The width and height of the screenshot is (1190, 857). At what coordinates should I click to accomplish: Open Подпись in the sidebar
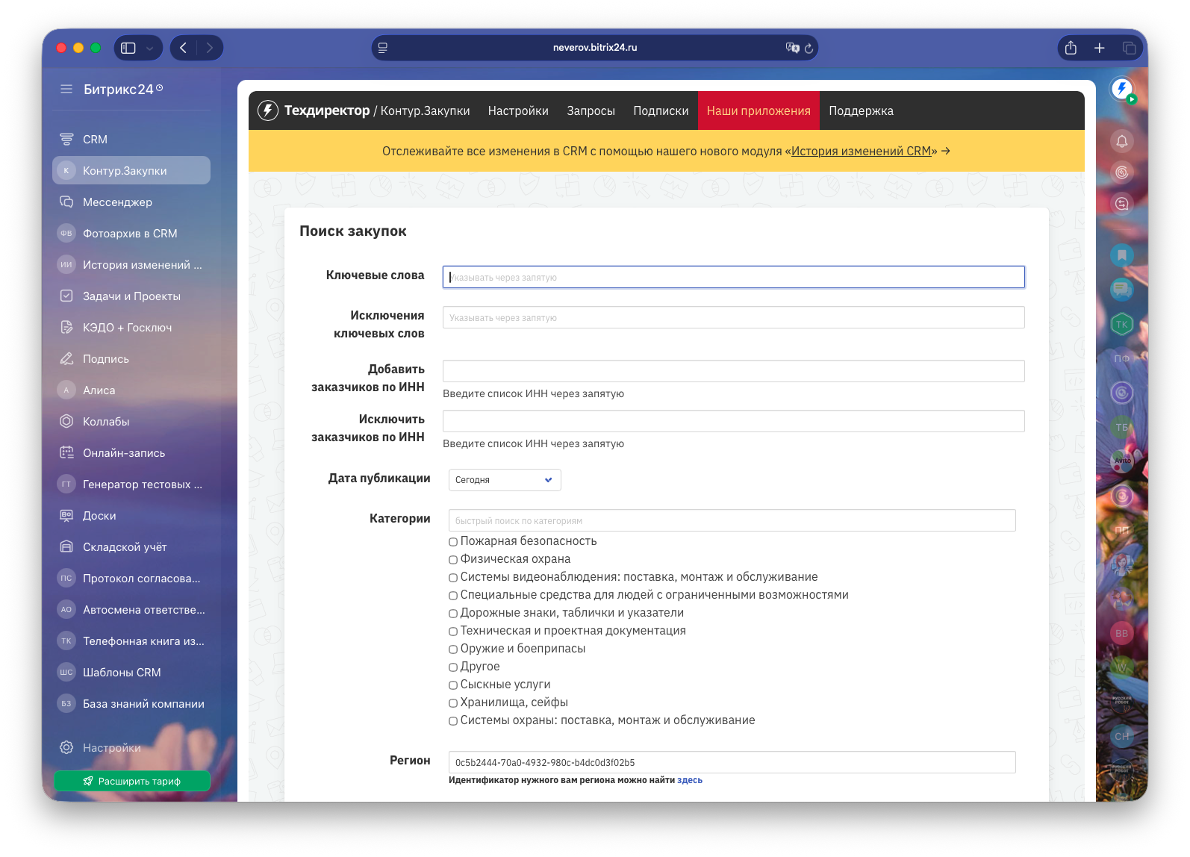(131, 359)
